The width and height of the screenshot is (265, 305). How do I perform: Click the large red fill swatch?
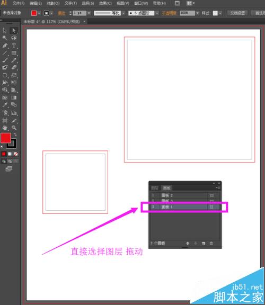coord(6,138)
